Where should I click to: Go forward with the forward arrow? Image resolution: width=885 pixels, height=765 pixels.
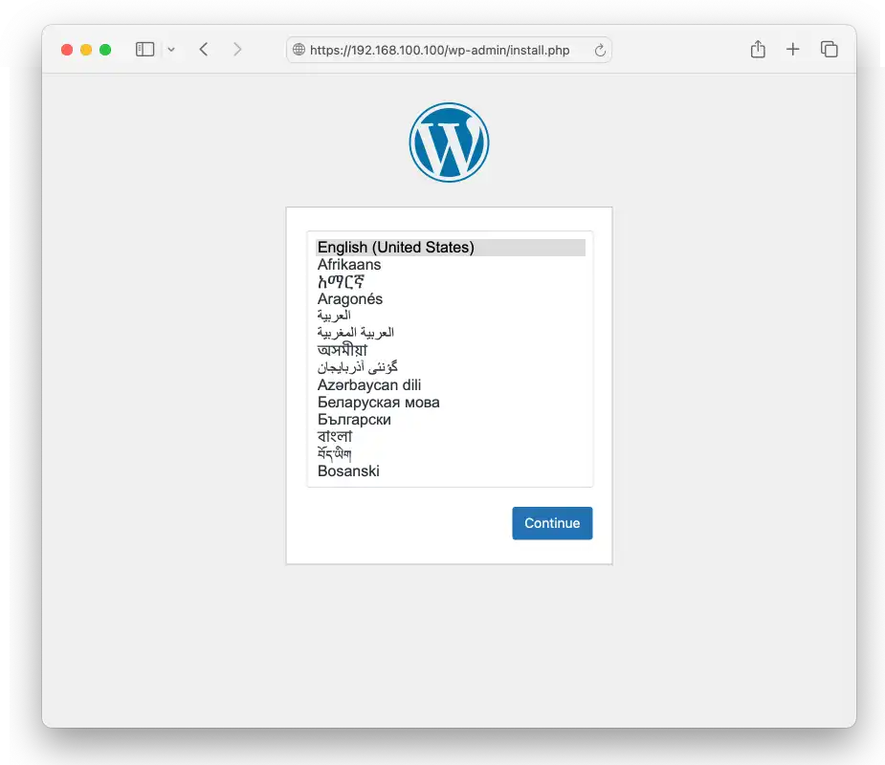pyautogui.click(x=237, y=50)
